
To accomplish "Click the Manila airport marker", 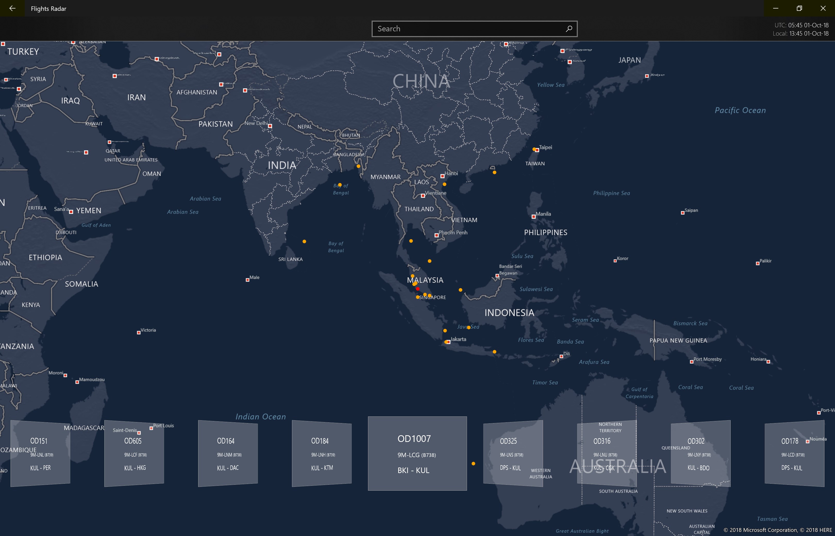I will 533,216.
